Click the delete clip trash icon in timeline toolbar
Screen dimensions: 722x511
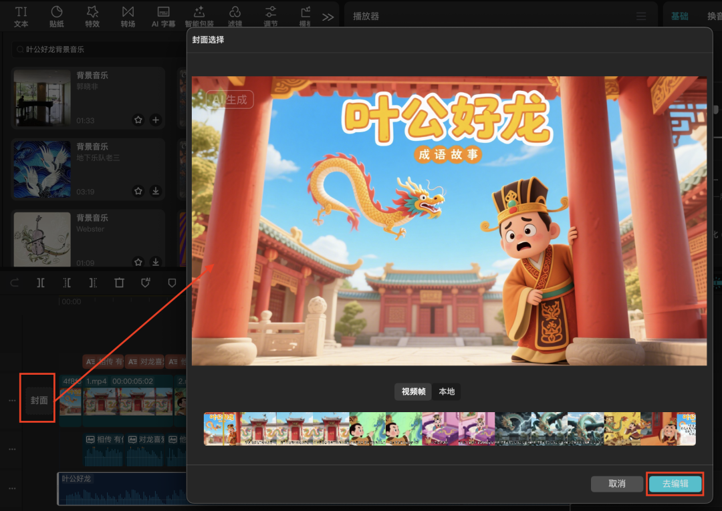119,283
